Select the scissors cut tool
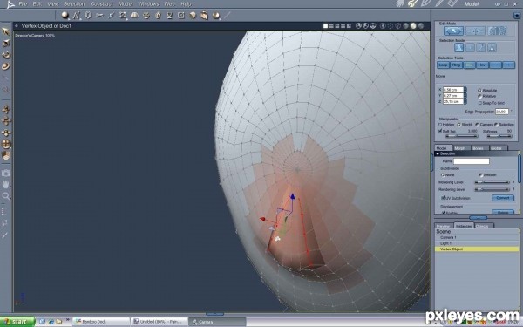The width and height of the screenshot is (523, 327). pyautogui.click(x=99, y=15)
